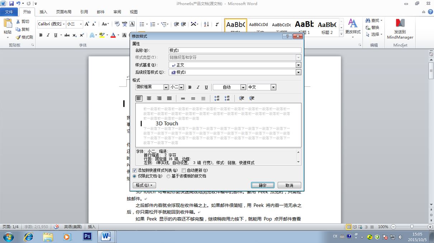The height and width of the screenshot is (243, 434).
Task: Click Format Painter (格式刷) in the ribbon
Action: (x=24, y=37)
